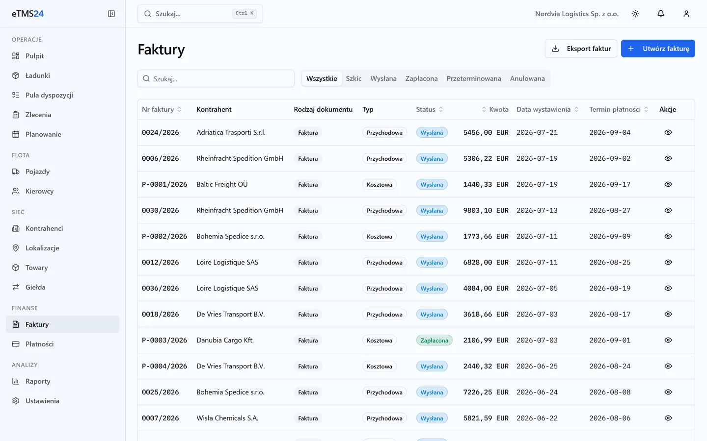Open Płatności in sidebar
The width and height of the screenshot is (707, 441).
(62, 344)
